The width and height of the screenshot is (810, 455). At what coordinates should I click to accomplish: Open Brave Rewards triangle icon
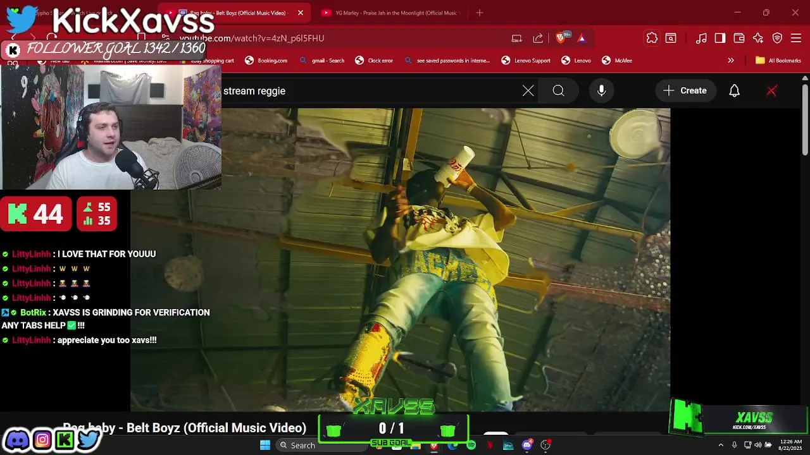point(582,39)
